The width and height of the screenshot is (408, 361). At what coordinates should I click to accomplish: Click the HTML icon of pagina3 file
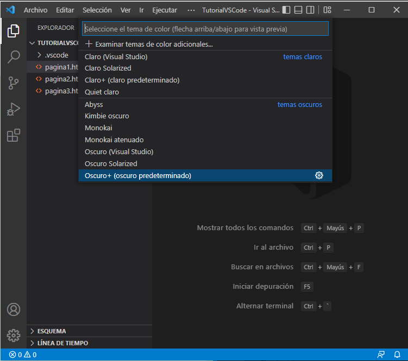[39, 91]
